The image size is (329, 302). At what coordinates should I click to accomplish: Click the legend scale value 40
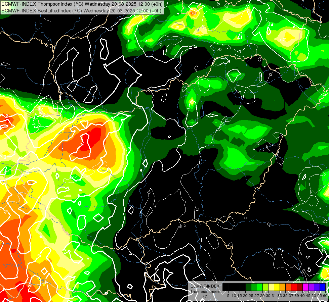point(302,296)
